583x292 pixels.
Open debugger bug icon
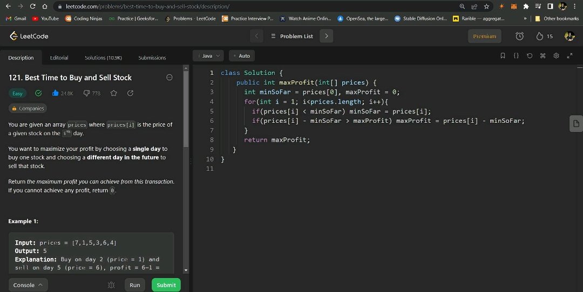(x=111, y=285)
